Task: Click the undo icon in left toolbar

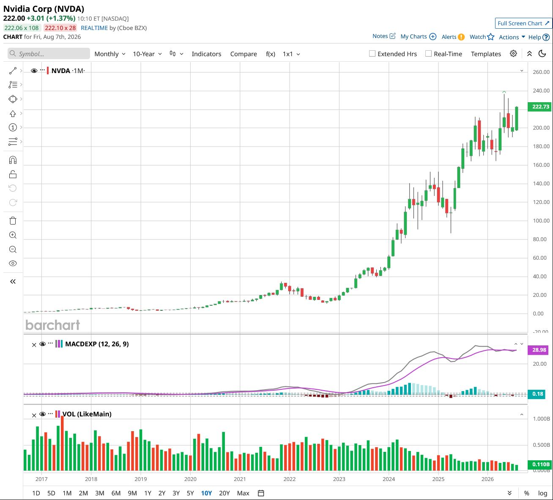Action: [x=13, y=188]
